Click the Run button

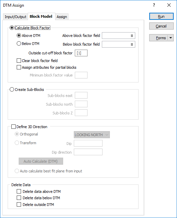161,16
